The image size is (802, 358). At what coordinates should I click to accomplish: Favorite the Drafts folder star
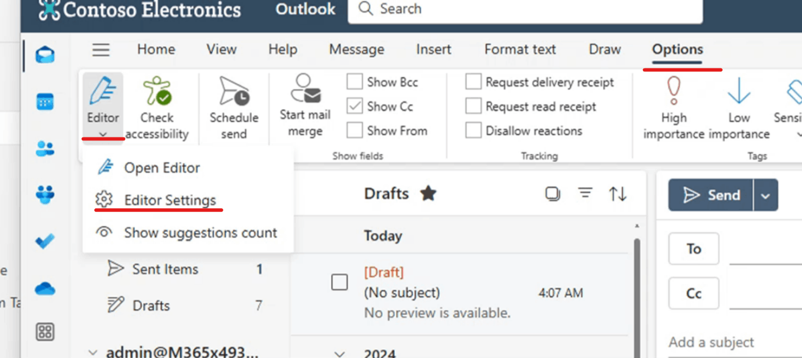tap(428, 193)
